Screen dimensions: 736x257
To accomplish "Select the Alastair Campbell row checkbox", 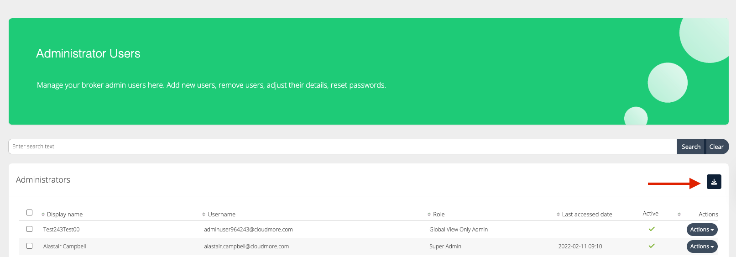I will (x=30, y=246).
